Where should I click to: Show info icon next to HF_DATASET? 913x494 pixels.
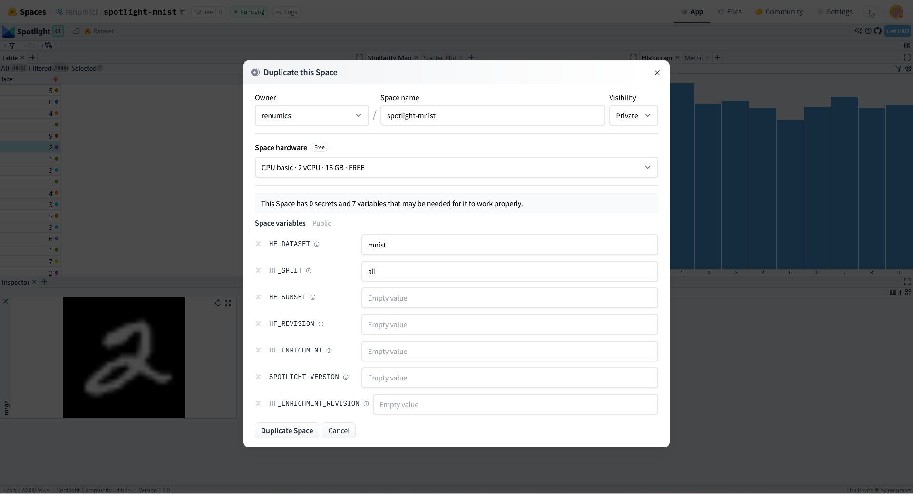tap(317, 244)
